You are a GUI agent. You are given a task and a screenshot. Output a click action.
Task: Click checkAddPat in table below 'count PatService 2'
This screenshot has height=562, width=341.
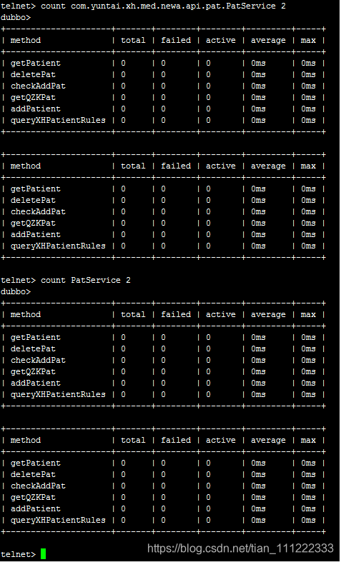(x=38, y=360)
